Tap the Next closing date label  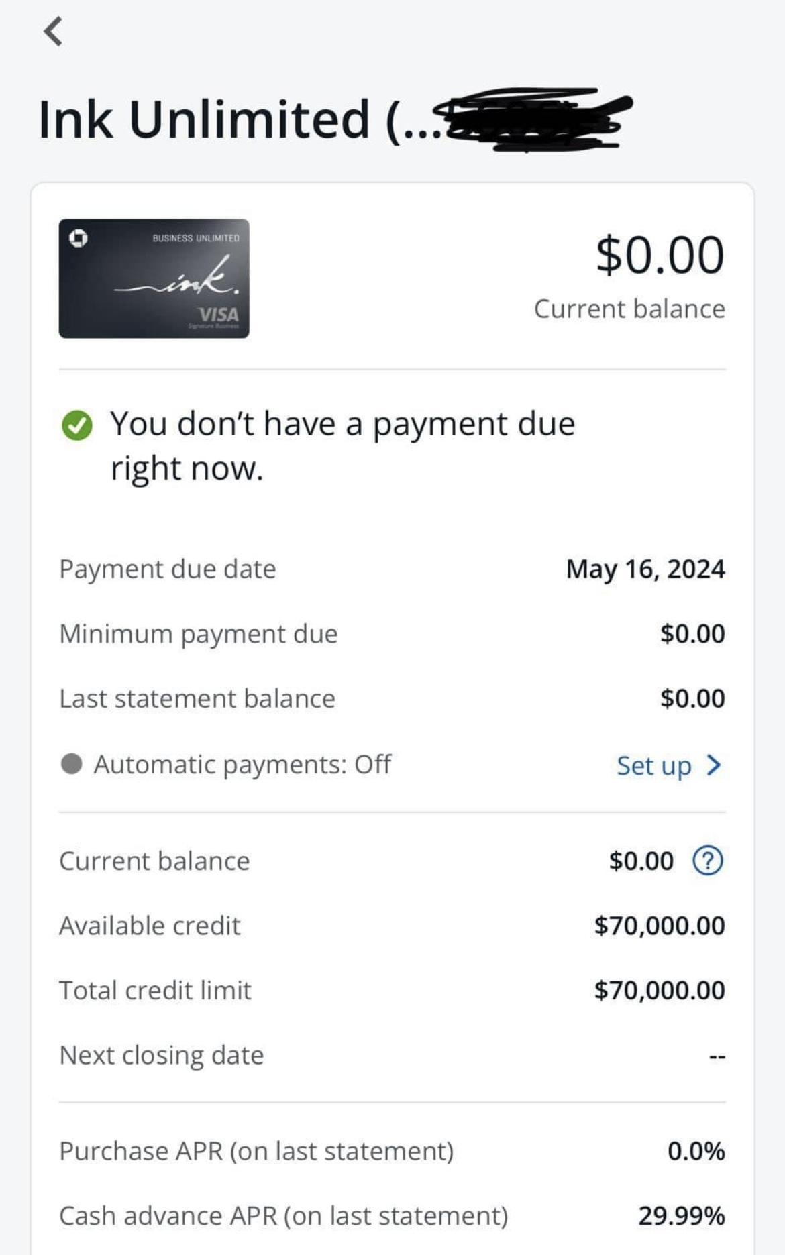162,1056
